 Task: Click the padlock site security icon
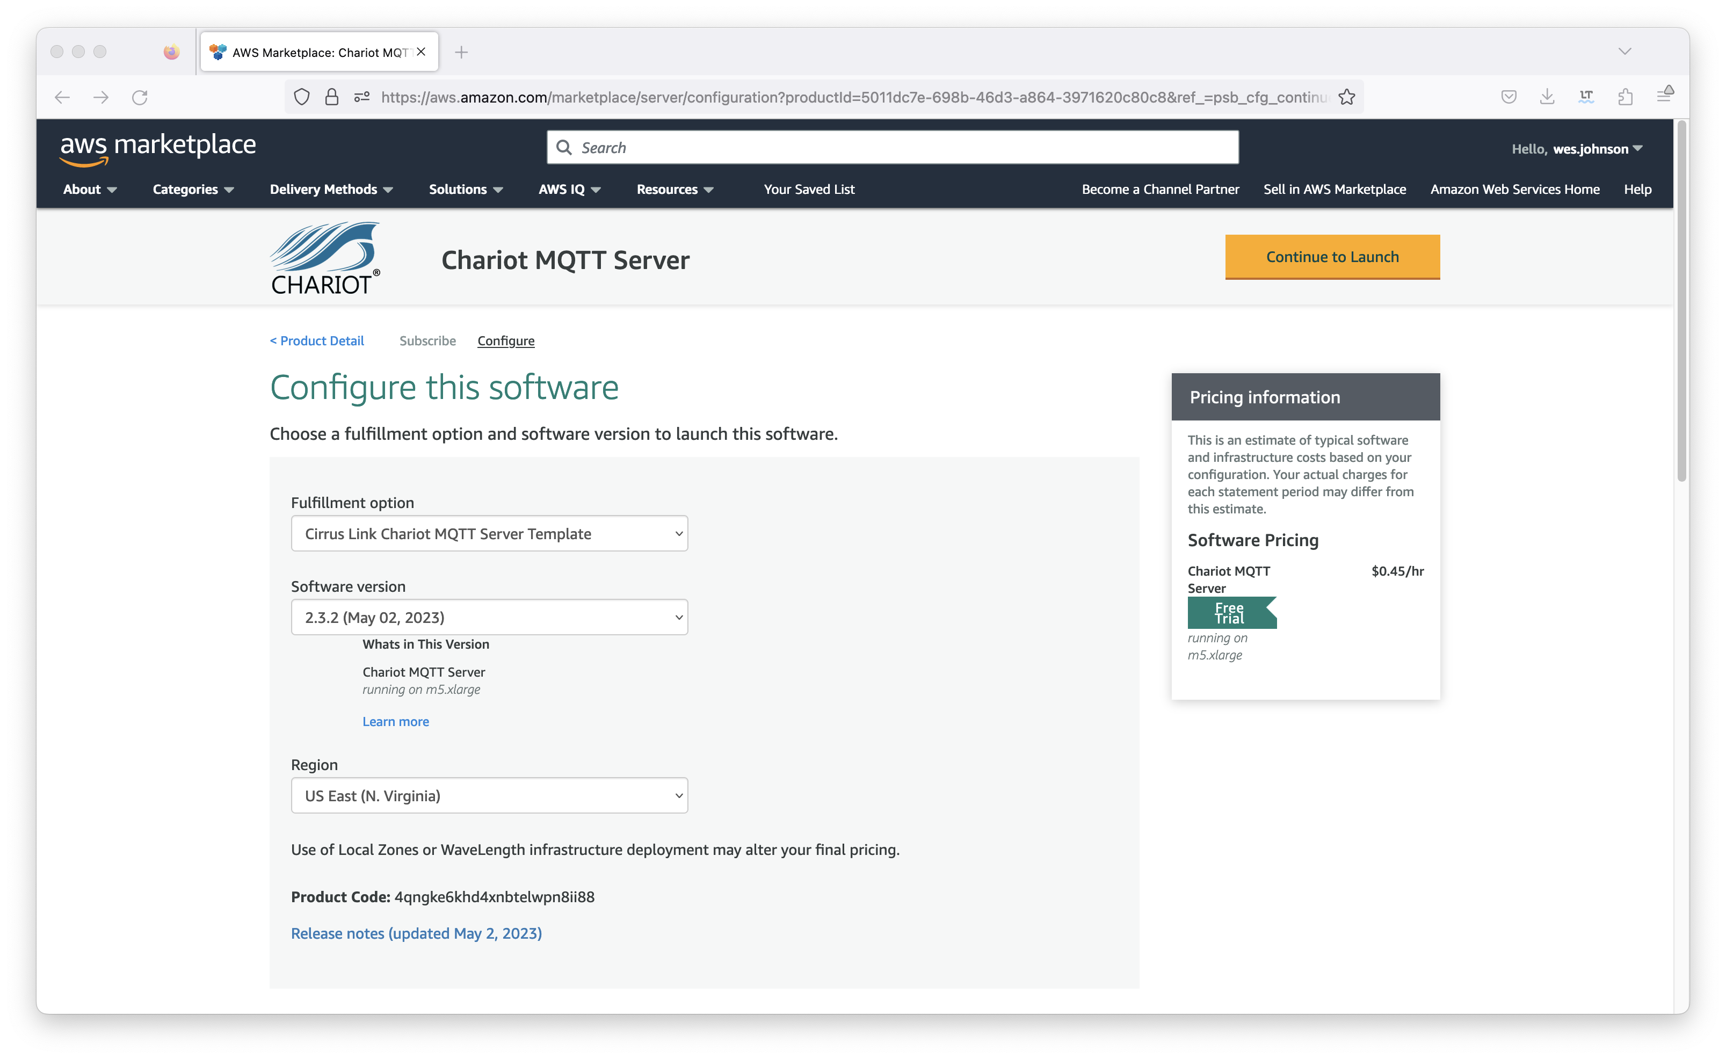tap(332, 97)
